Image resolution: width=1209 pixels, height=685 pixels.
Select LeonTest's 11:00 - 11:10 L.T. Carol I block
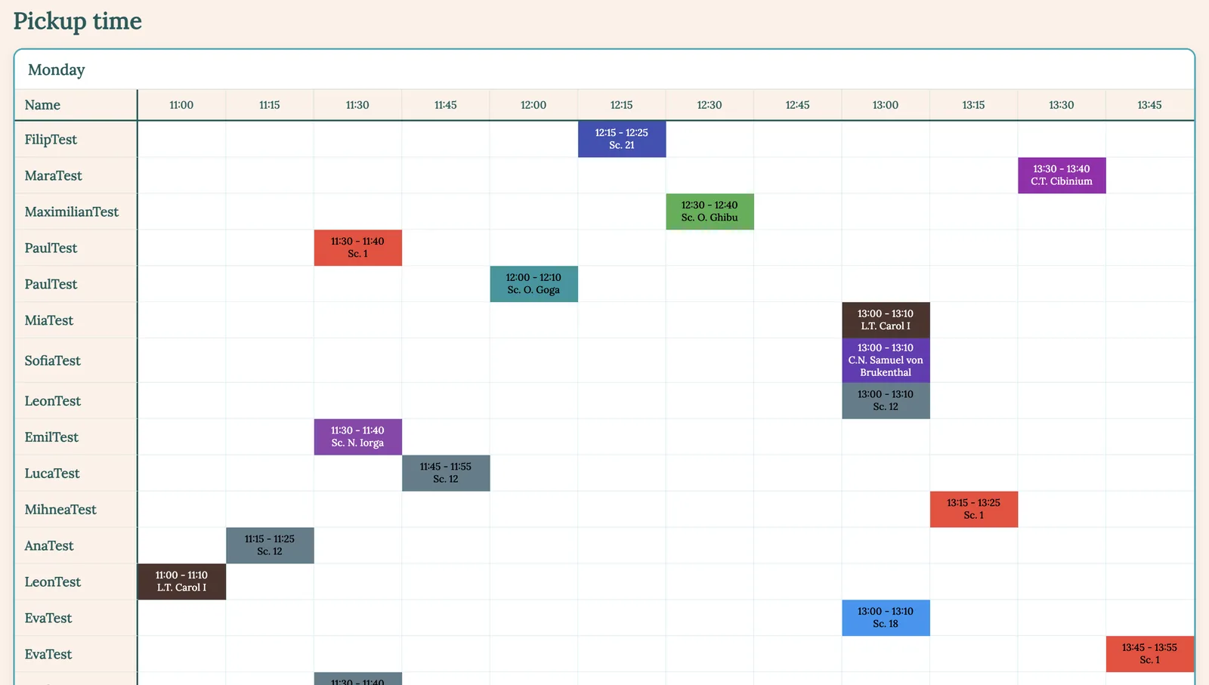click(181, 582)
